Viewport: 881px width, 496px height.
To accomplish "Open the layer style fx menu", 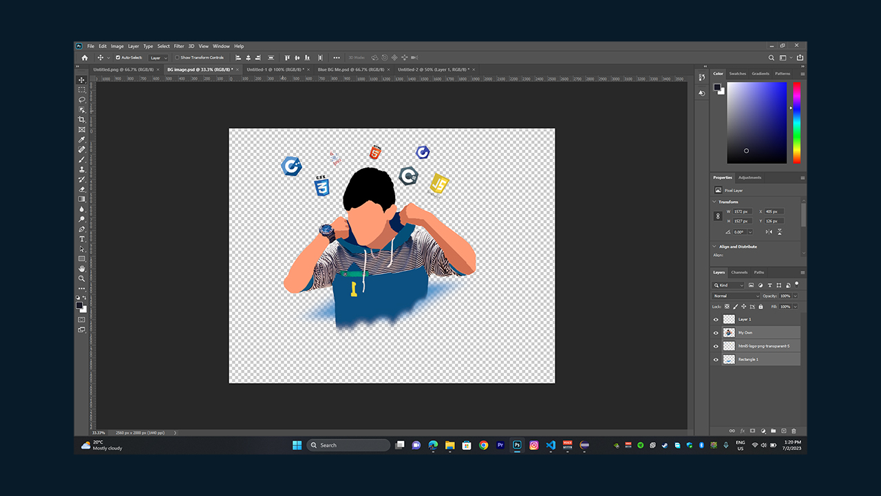I will pos(742,431).
